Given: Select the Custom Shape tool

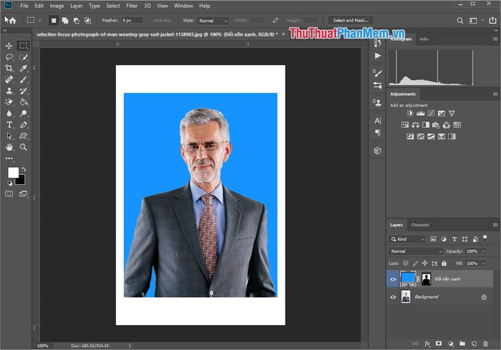Looking at the screenshot, I should coord(24,136).
